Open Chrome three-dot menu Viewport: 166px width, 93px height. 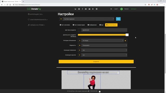click(x=164, y=5)
